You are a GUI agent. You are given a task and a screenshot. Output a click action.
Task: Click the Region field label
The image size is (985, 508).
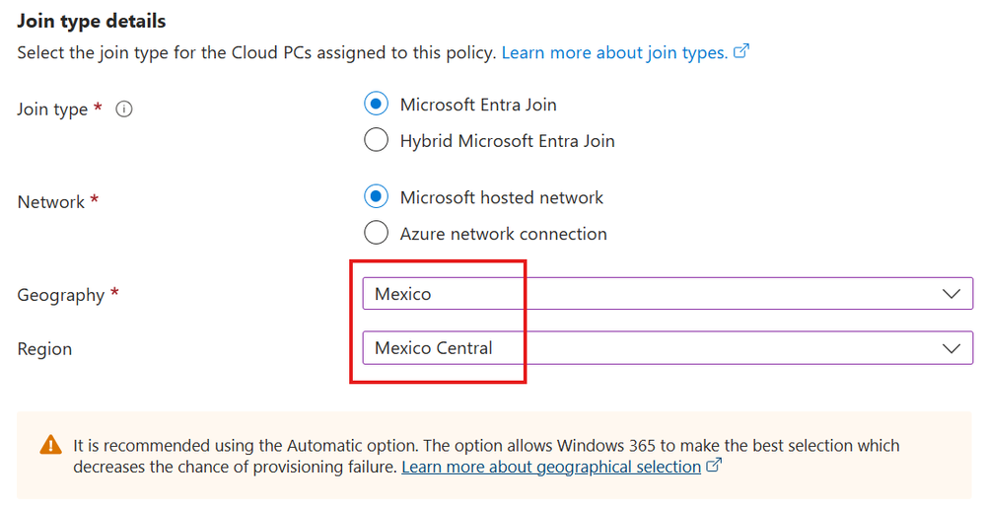tap(44, 349)
